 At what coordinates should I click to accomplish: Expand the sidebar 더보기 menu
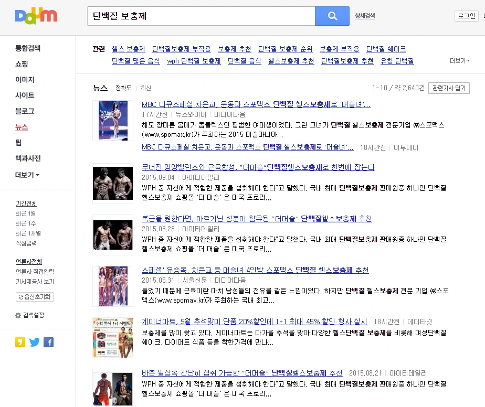click(25, 175)
